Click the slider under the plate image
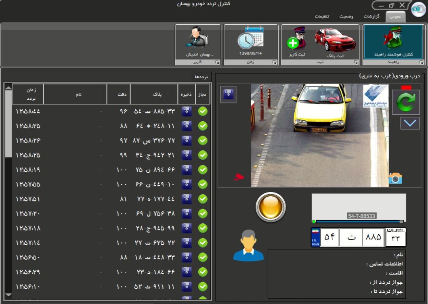The height and width of the screenshot is (304, 428). pyautogui.click(x=359, y=222)
